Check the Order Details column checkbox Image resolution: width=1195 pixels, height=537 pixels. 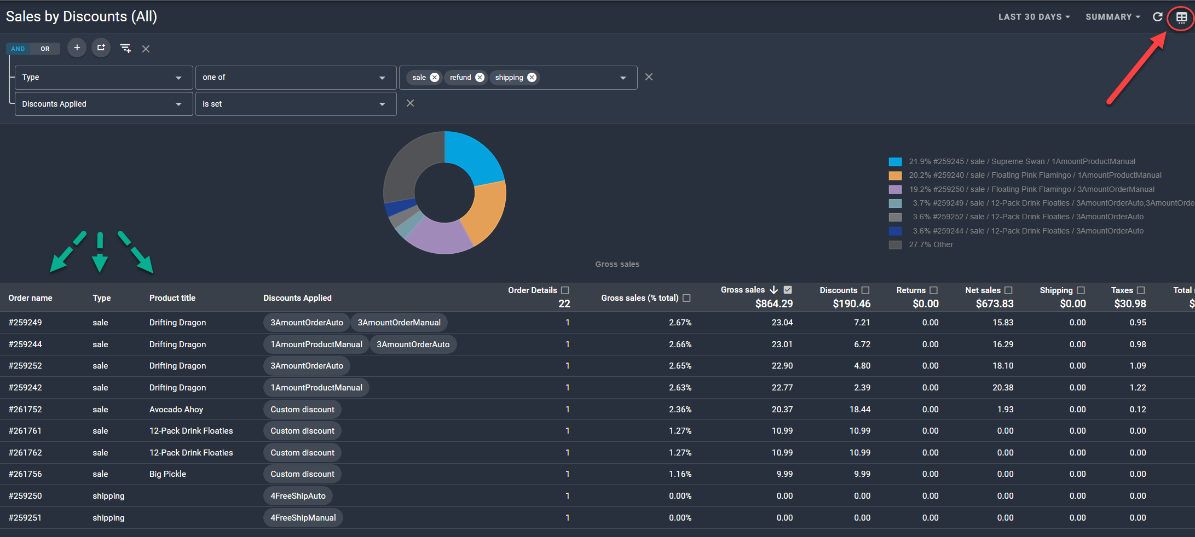coord(565,290)
